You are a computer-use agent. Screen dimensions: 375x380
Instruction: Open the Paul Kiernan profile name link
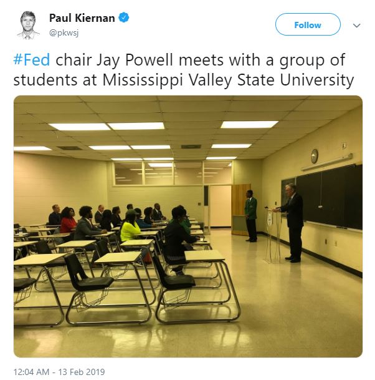pyautogui.click(x=82, y=18)
